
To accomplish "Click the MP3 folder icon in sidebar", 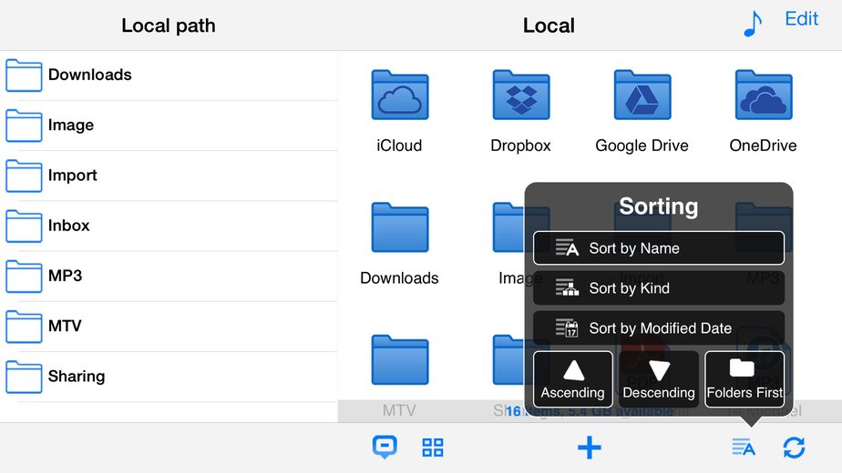I will (24, 277).
